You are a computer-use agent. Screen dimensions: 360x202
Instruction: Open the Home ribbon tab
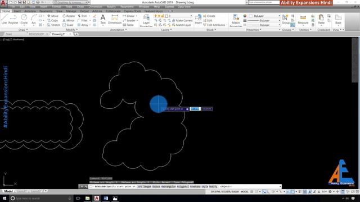pyautogui.click(x=6, y=11)
